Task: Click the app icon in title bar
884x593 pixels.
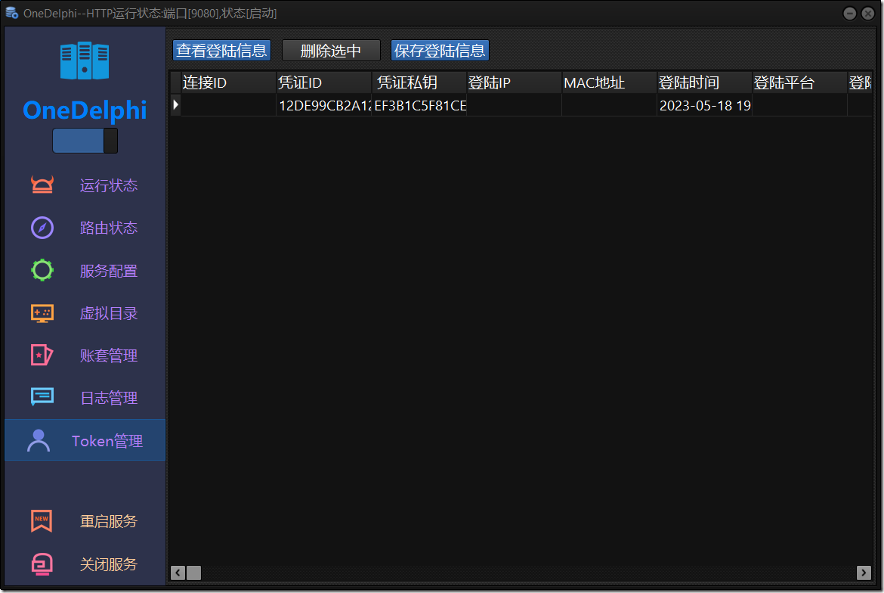Action: coord(12,13)
